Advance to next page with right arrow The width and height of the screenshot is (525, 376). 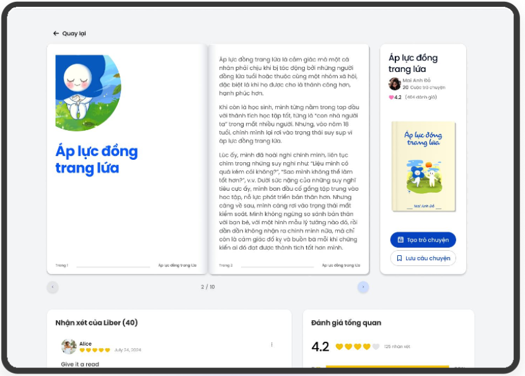click(363, 287)
